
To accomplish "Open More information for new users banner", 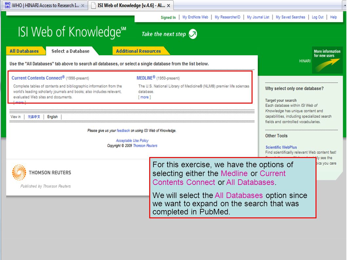I will (x=327, y=60).
